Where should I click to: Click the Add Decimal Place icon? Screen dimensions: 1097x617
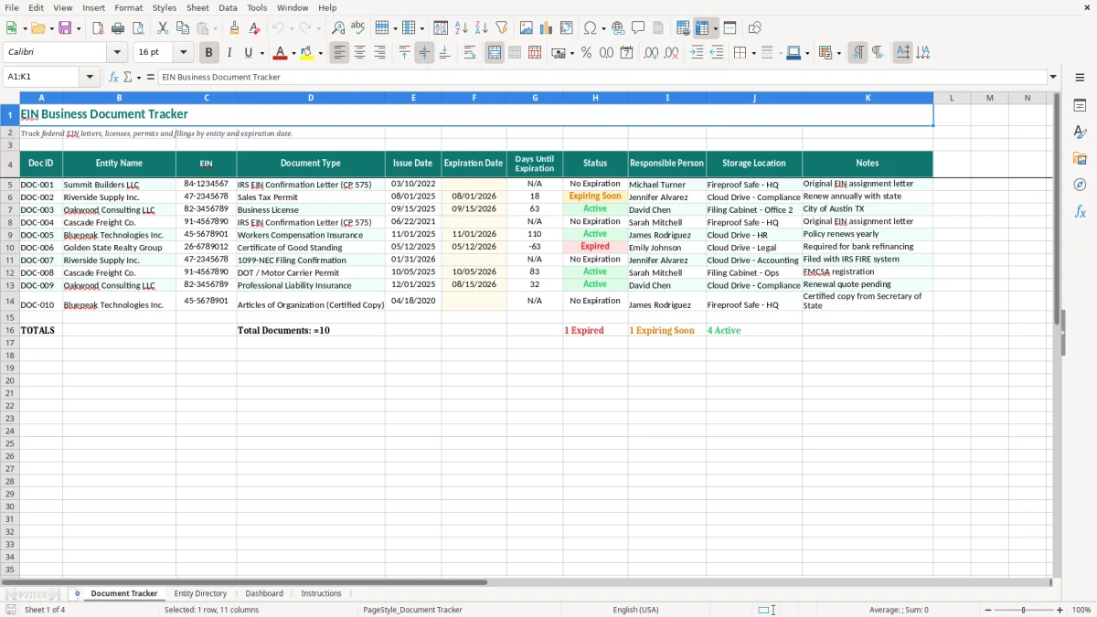651,53
